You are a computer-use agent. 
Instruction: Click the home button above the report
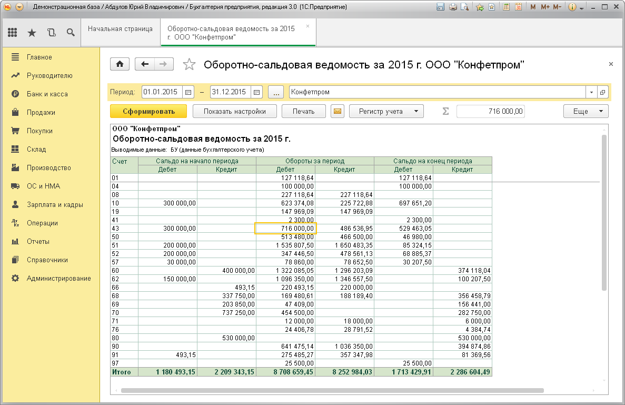tap(120, 64)
